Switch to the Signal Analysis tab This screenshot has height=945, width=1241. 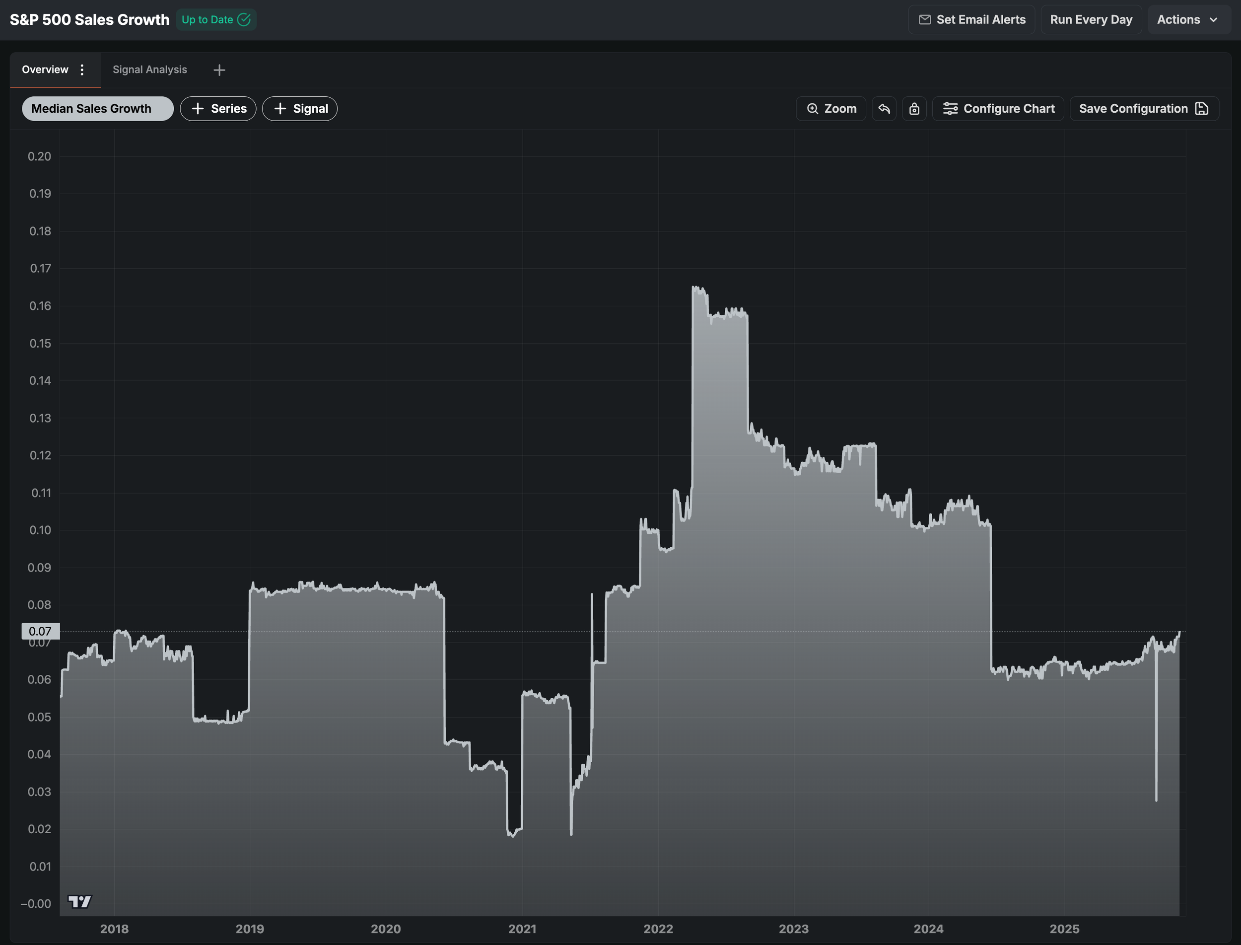(x=149, y=70)
